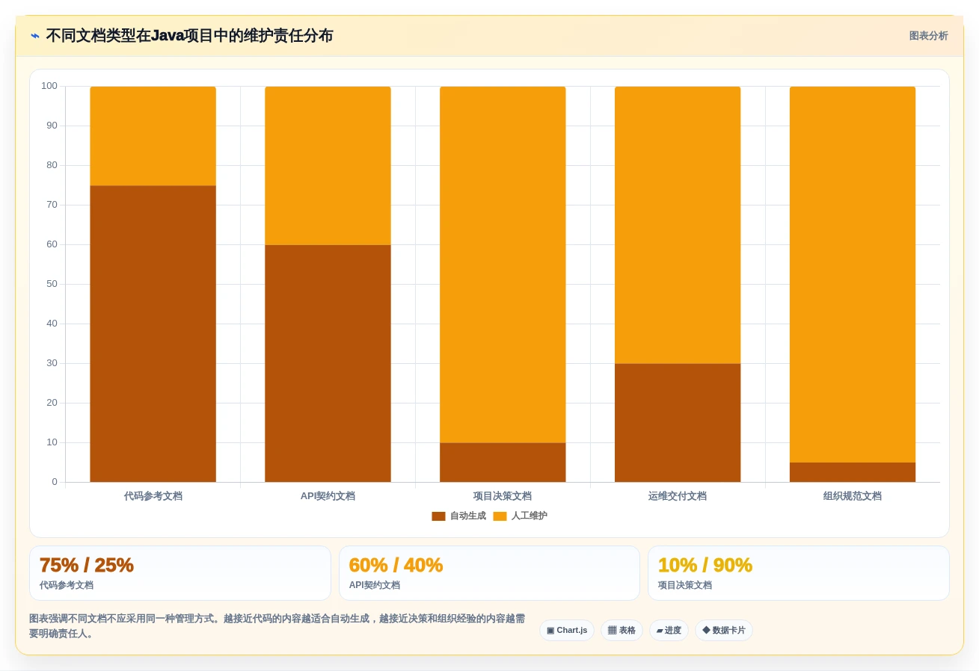Click the y-axis tick label 50
Viewport: 979px width, 671px height.
pos(52,284)
